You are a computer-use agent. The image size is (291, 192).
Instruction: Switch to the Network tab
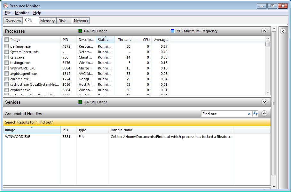(x=81, y=20)
